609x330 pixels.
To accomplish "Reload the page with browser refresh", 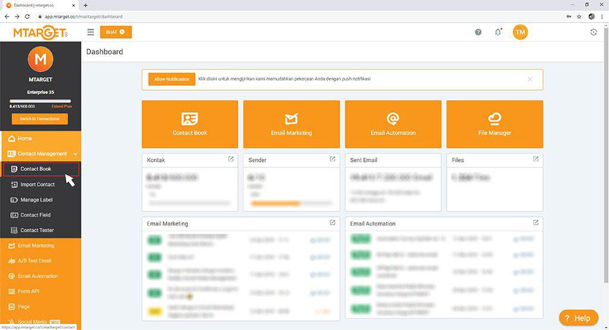I will point(27,16).
